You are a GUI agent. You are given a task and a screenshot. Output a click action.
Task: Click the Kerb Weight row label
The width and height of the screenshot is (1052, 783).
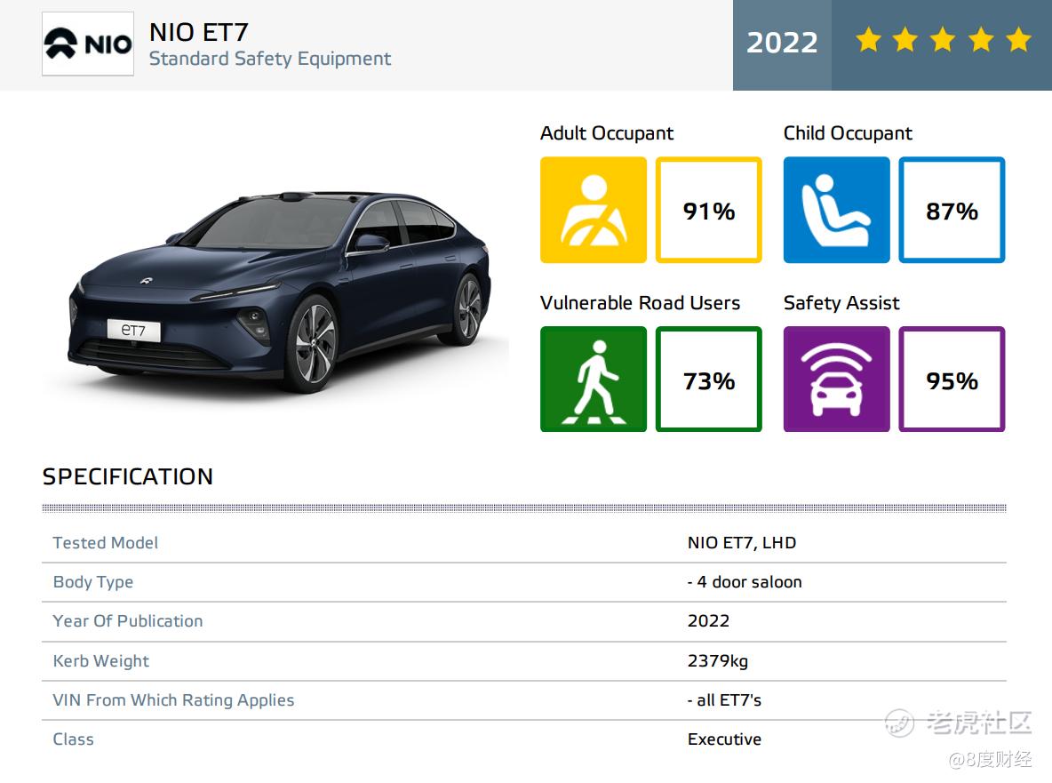(100, 661)
